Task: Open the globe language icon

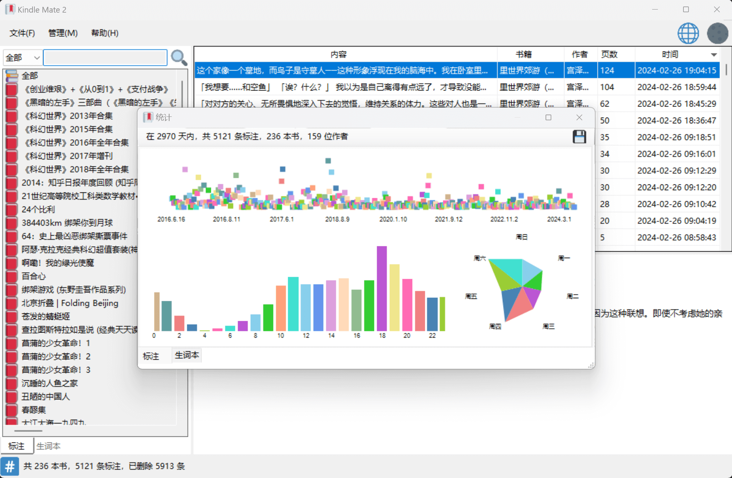Action: point(688,33)
